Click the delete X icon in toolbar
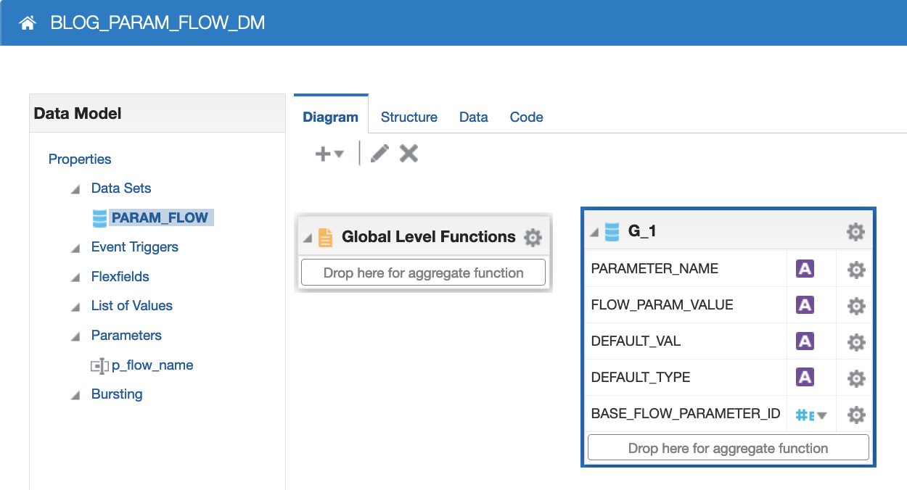The height and width of the screenshot is (490, 907). (x=409, y=153)
